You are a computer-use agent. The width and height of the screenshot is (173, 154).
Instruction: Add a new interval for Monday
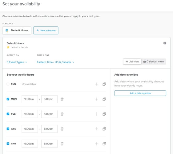point(97,99)
